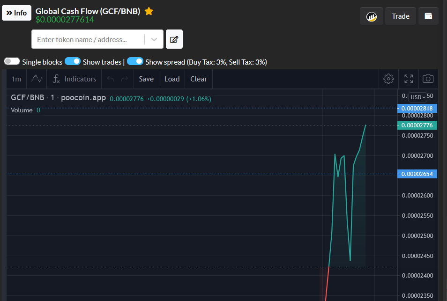
Task: Open chart settings gear icon
Action: tap(388, 79)
